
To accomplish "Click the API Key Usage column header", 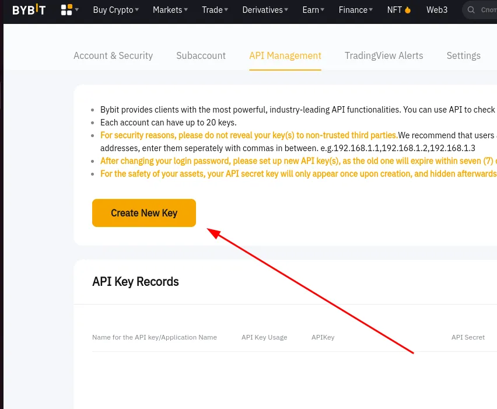I will click(x=264, y=337).
